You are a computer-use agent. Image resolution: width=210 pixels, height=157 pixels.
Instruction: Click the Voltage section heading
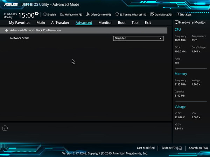tap(180, 107)
